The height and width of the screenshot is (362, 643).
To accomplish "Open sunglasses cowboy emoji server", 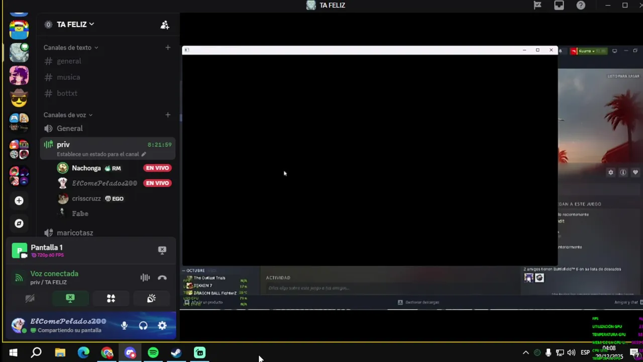I will coord(19,99).
